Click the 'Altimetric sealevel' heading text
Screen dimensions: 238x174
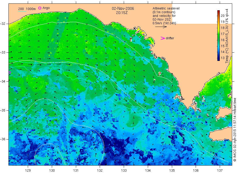[166, 8]
